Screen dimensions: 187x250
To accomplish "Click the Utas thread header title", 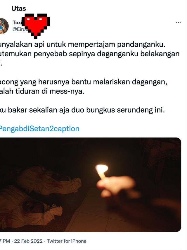I will click(19, 8).
